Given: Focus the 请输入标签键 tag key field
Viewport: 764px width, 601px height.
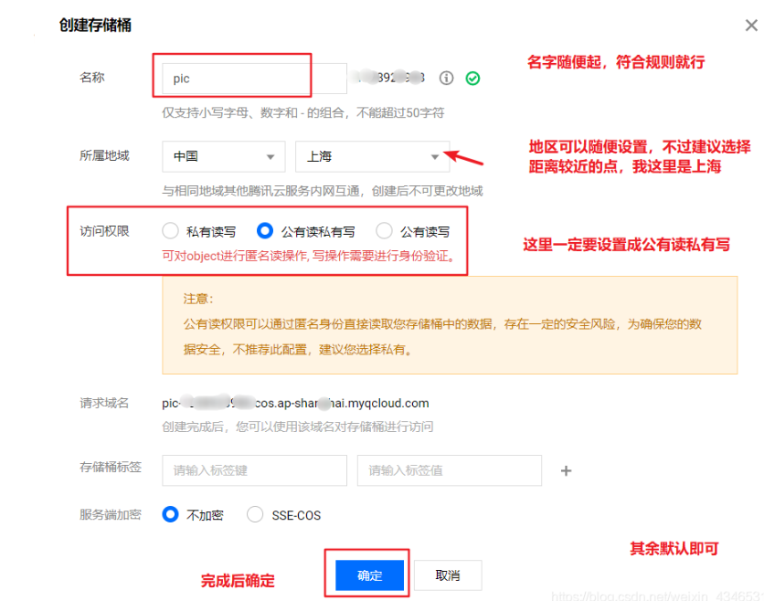Looking at the screenshot, I should coord(254,470).
